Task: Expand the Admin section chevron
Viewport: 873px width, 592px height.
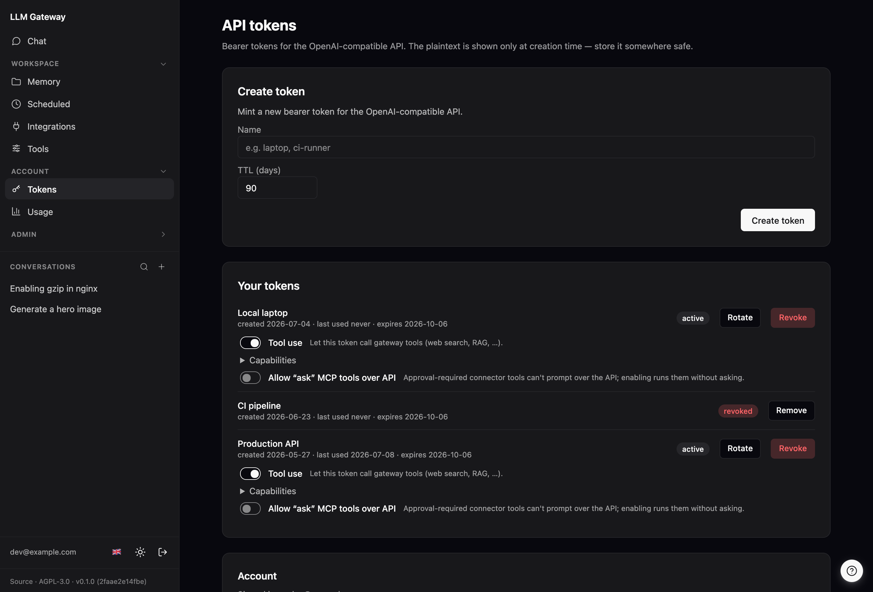Action: [163, 234]
